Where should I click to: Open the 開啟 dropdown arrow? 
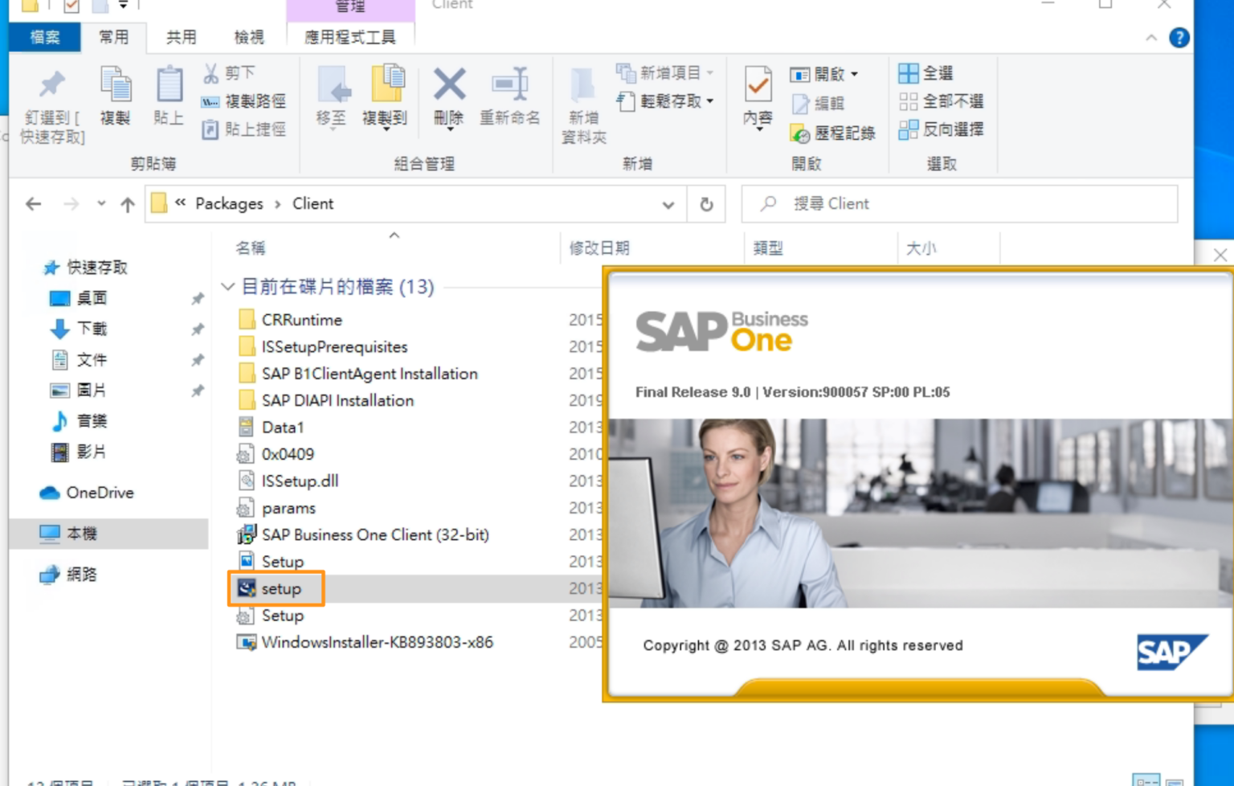[x=853, y=74]
